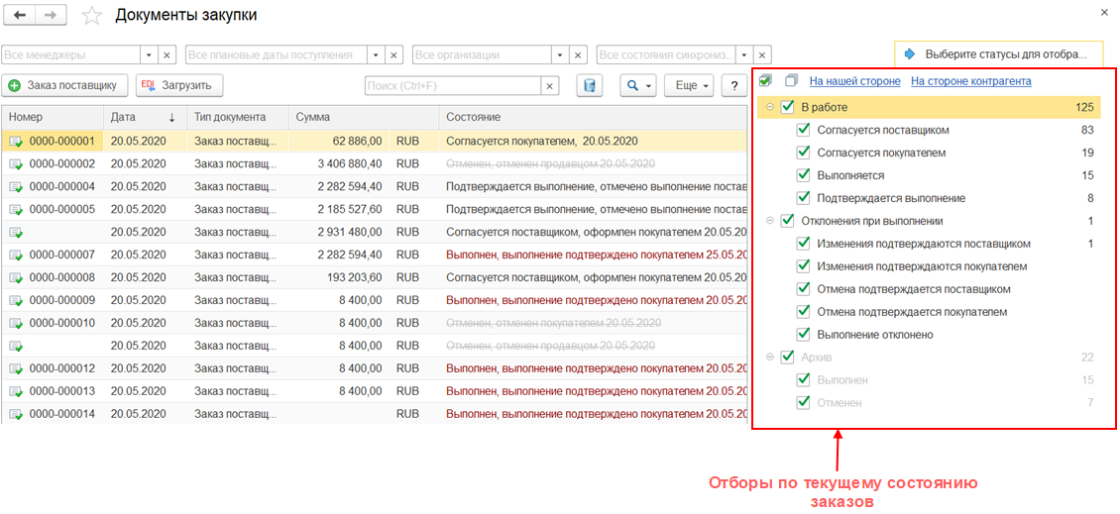Open the На стороне контрагента link
The height and width of the screenshot is (514, 1120).
tap(970, 81)
